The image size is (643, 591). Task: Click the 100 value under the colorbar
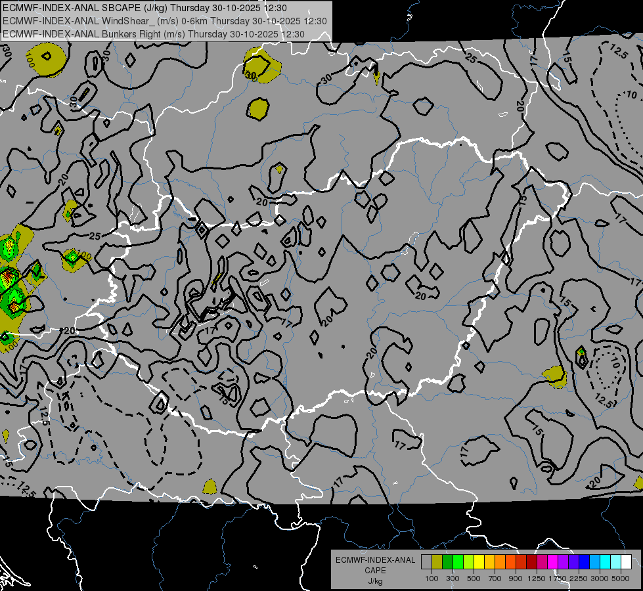pyautogui.click(x=432, y=579)
